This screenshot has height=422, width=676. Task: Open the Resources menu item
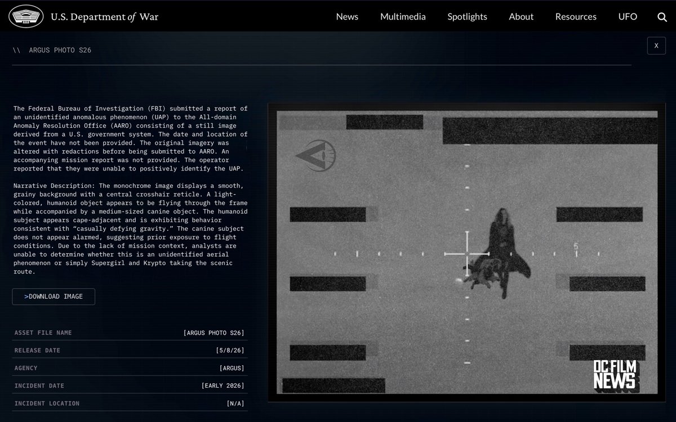(x=576, y=16)
